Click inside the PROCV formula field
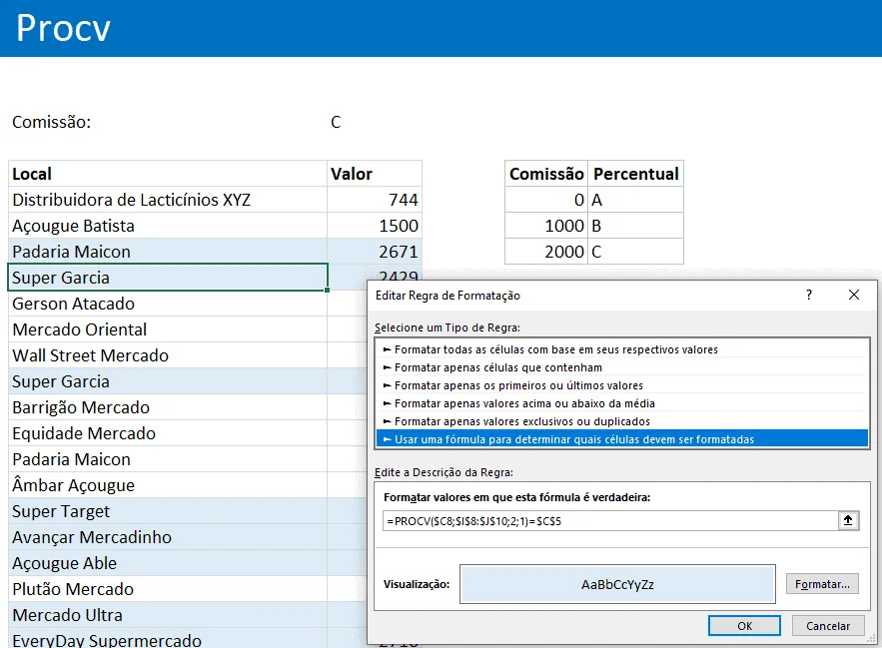 609,521
